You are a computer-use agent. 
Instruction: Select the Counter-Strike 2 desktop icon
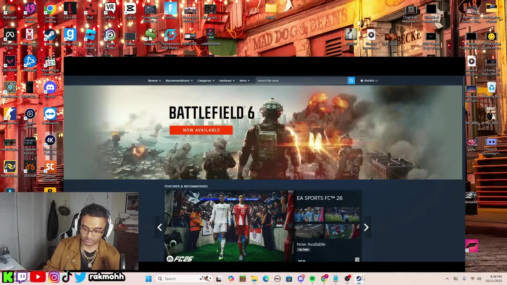[10, 118]
